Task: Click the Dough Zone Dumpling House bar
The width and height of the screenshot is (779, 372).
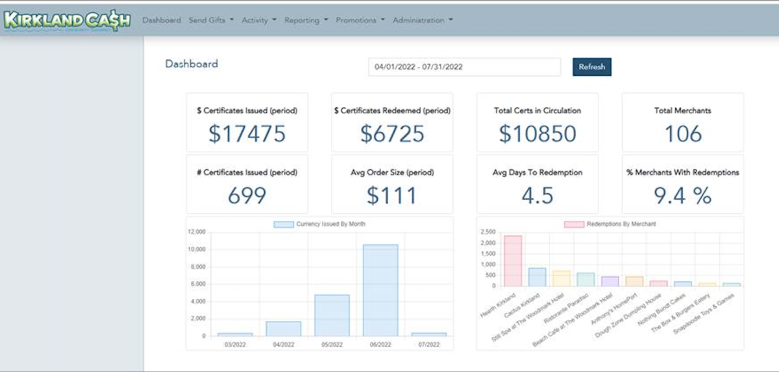Action: point(658,283)
